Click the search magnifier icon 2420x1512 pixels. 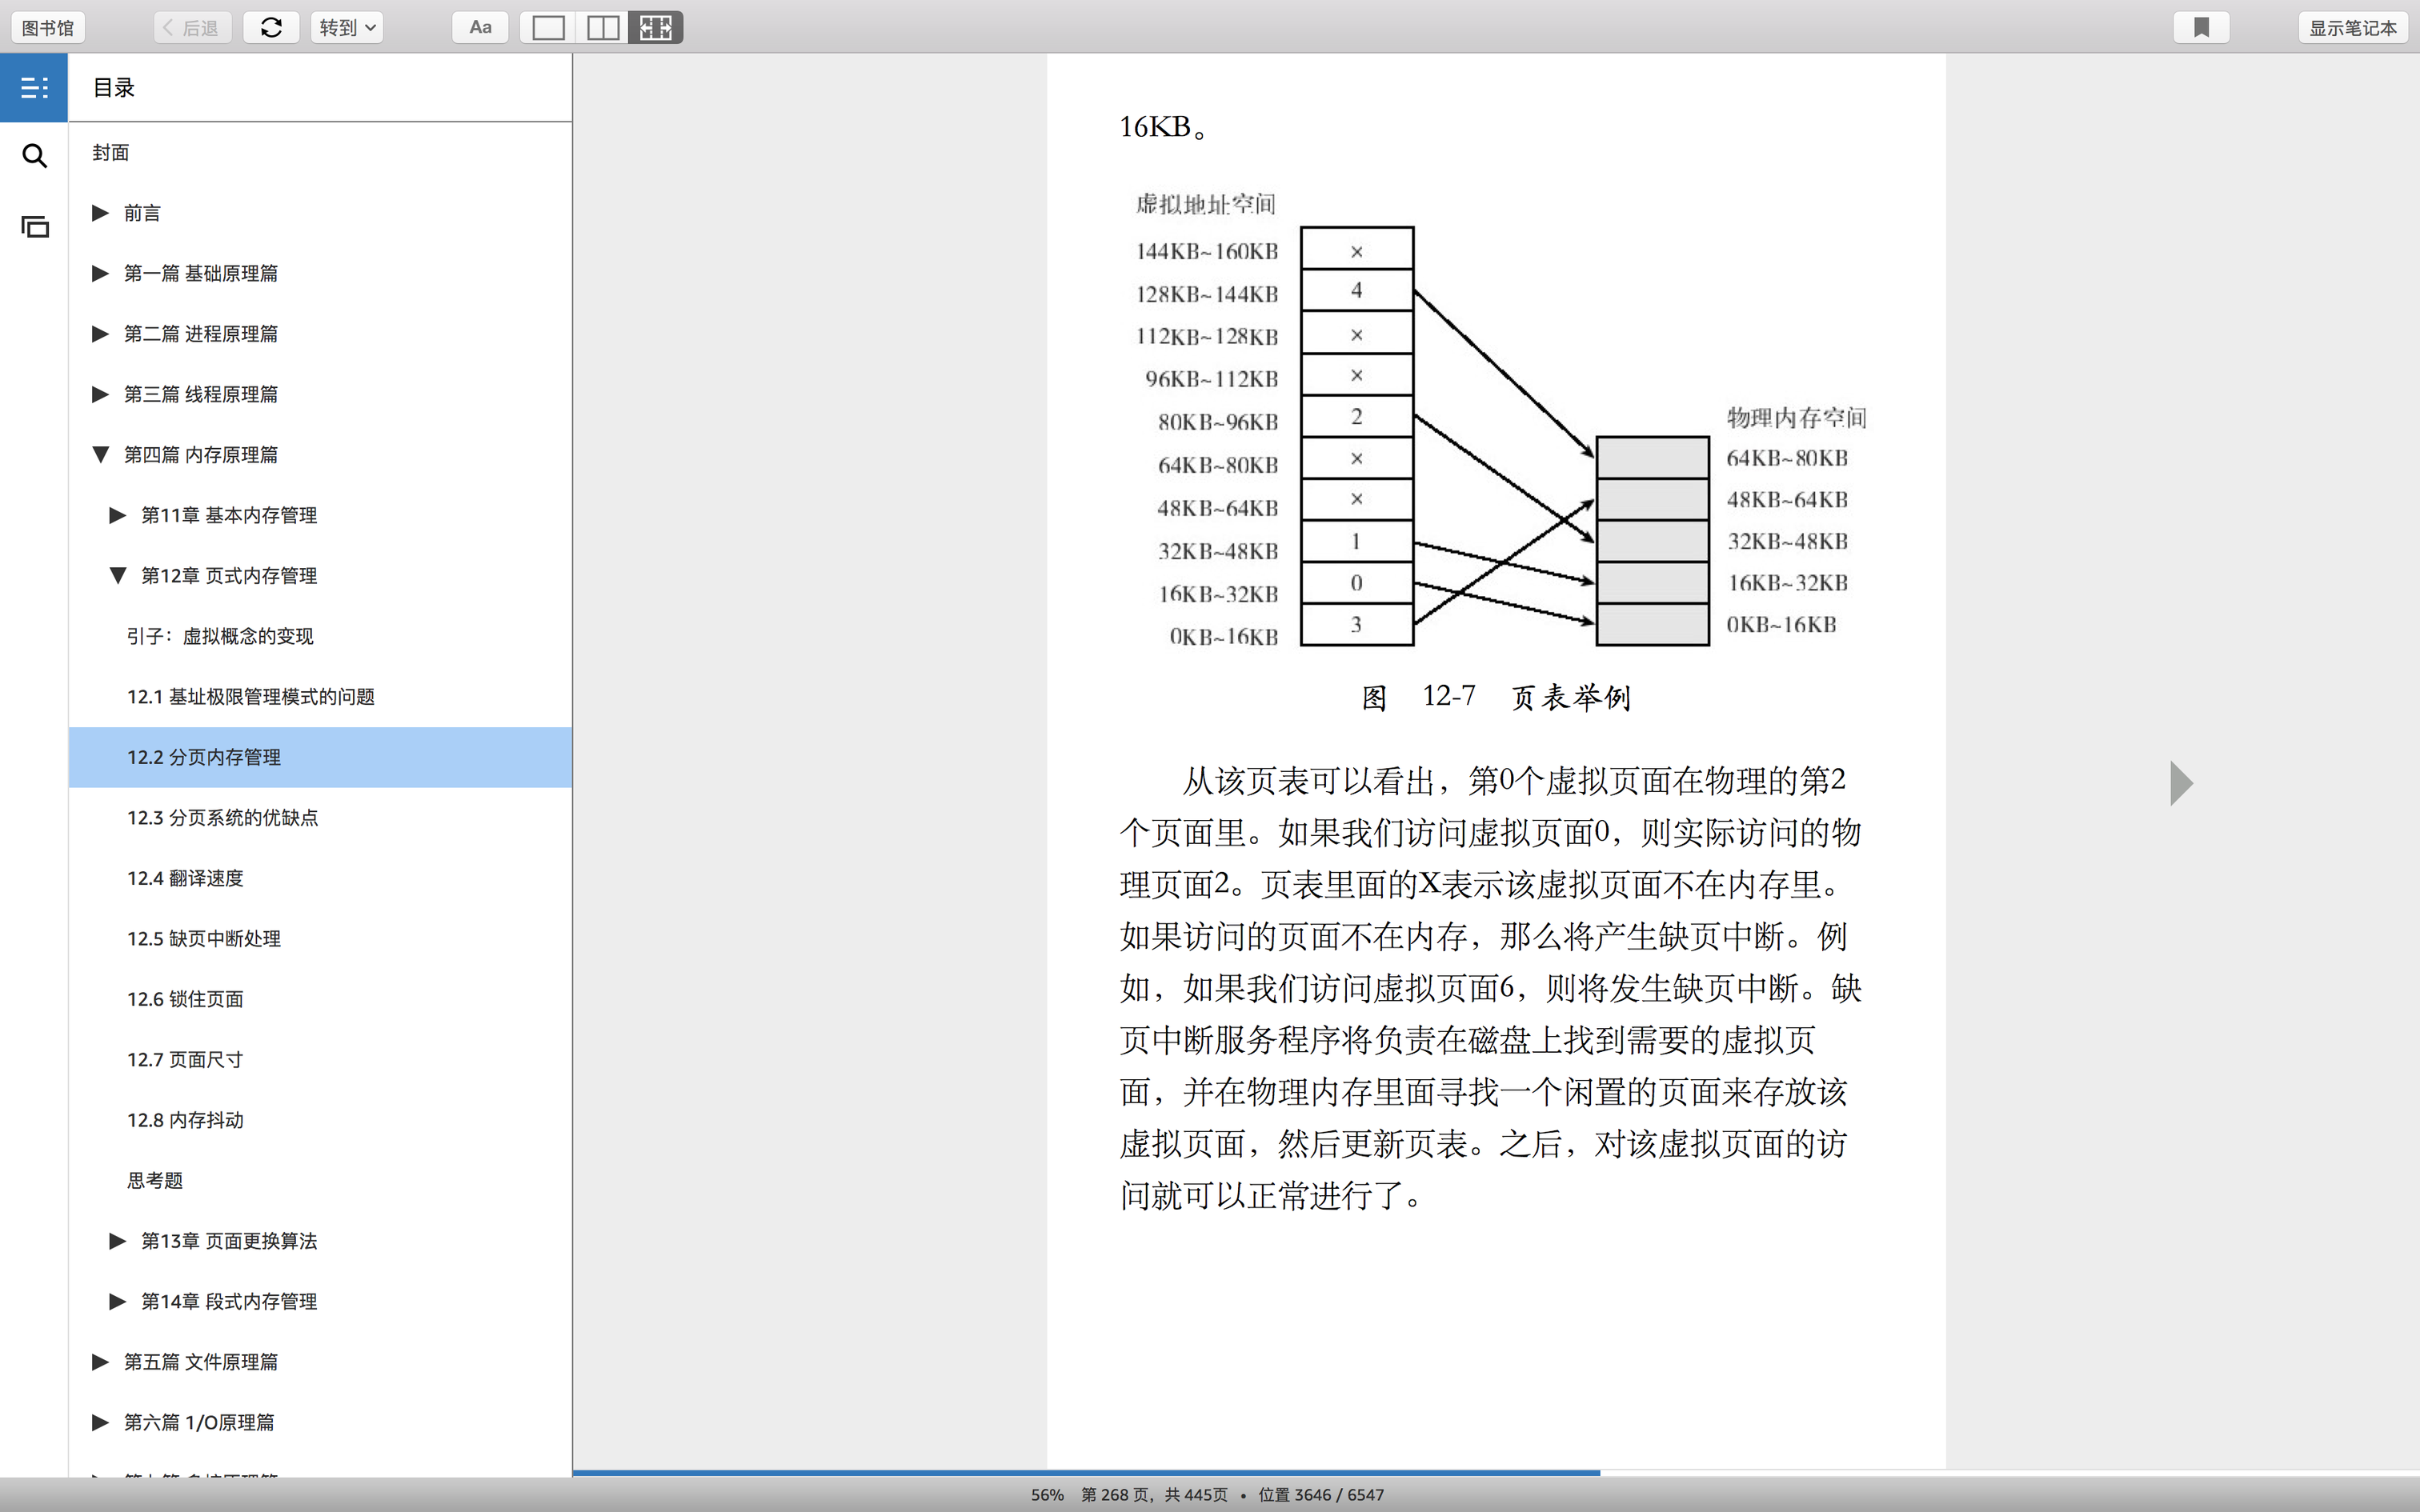click(x=34, y=156)
